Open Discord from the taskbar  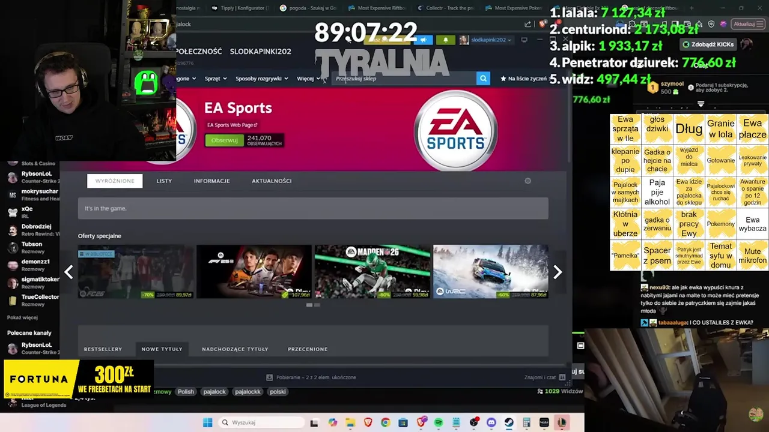[x=491, y=422]
